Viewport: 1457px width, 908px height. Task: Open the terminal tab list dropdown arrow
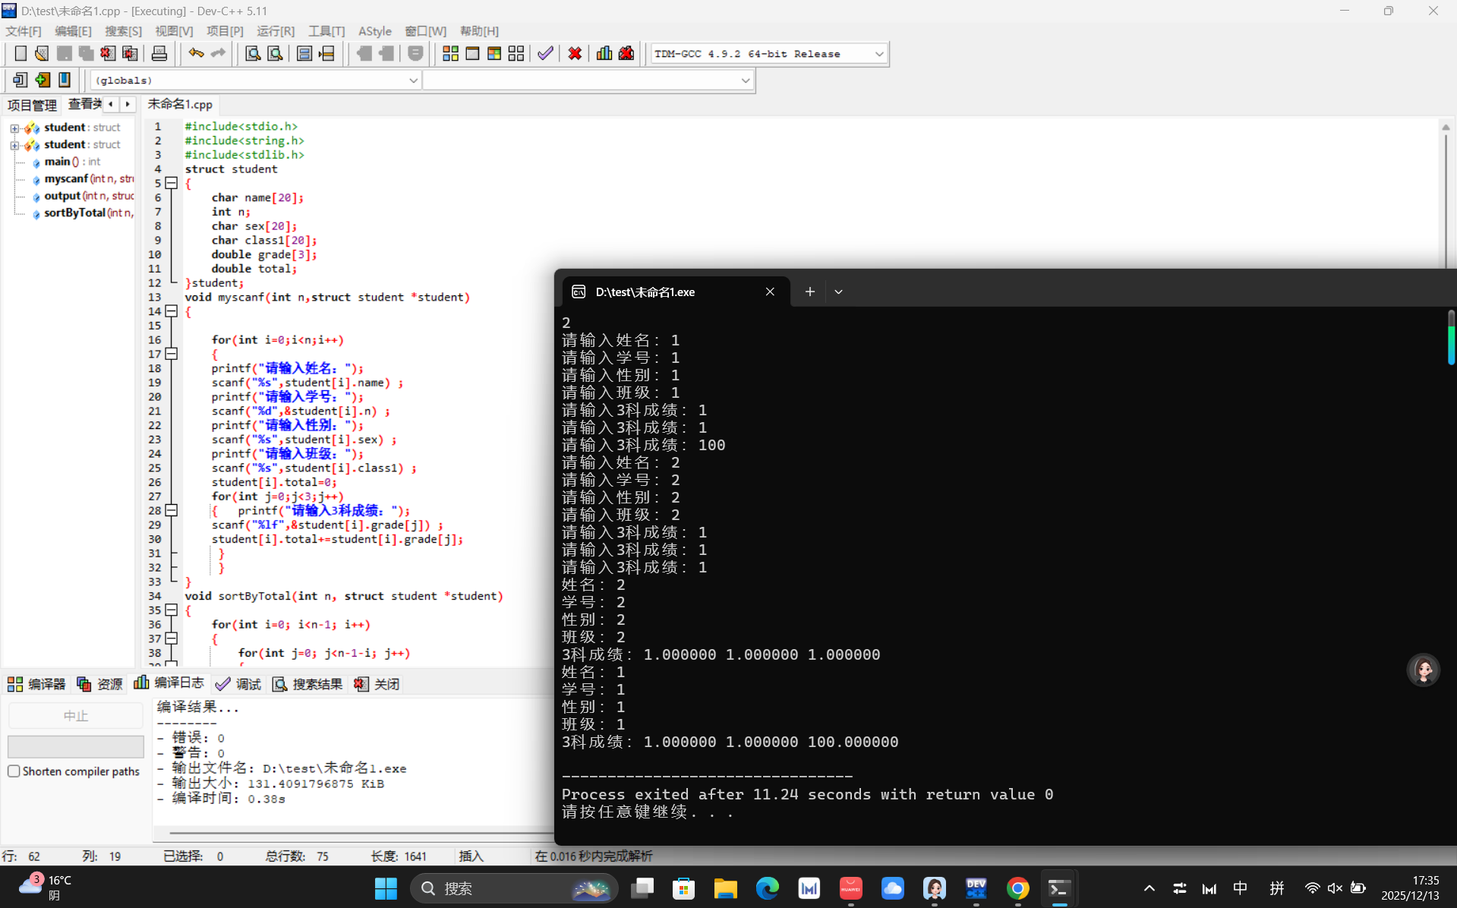[x=838, y=292]
